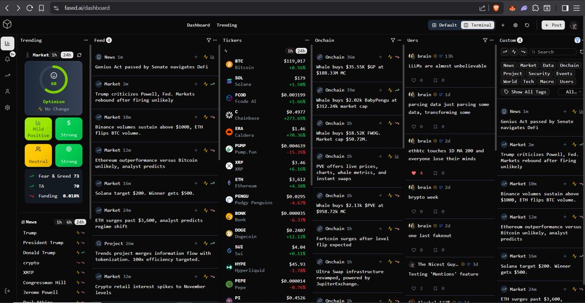This screenshot has width=585, height=303.
Task: Open user avatar in top right
Action: coord(573,25)
